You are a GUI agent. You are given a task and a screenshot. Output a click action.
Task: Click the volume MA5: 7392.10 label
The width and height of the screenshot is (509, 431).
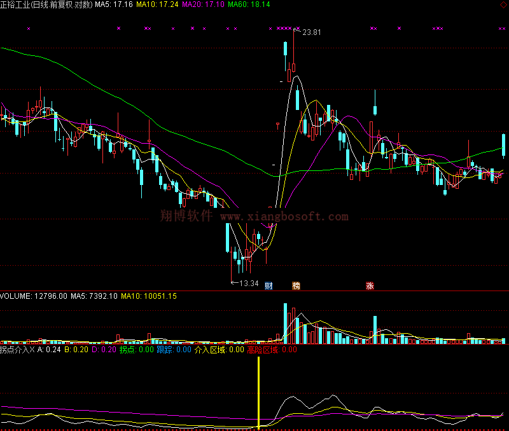point(94,296)
